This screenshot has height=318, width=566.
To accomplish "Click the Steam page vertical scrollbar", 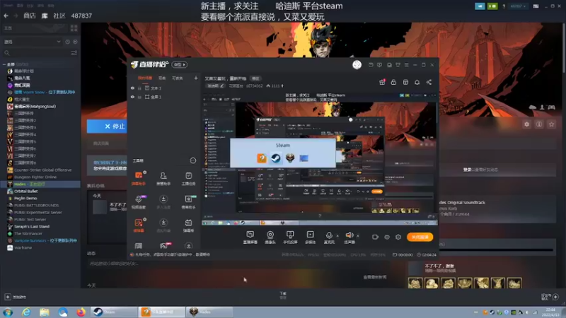I will click(x=563, y=49).
